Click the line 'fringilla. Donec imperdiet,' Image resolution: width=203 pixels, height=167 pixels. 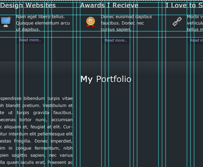pyautogui.click(x=43, y=141)
